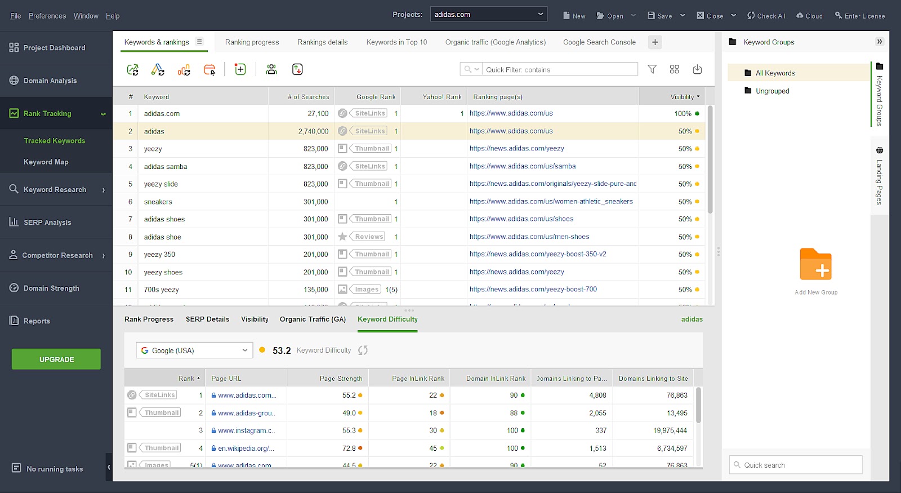Open Keywords & rankings tab menu icon

(x=199, y=42)
